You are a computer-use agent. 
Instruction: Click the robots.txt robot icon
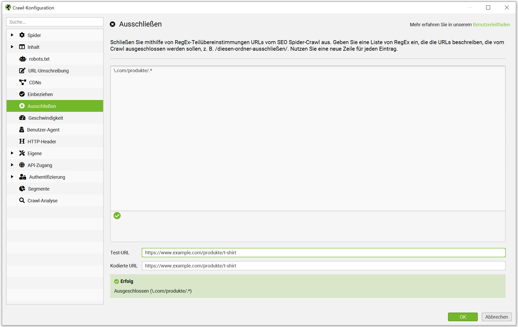23,59
